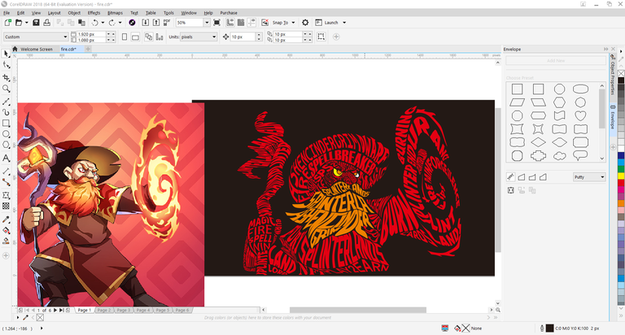Select the Envelope effect tool in toolbox
This screenshot has height=335, width=625.
[x=6, y=195]
